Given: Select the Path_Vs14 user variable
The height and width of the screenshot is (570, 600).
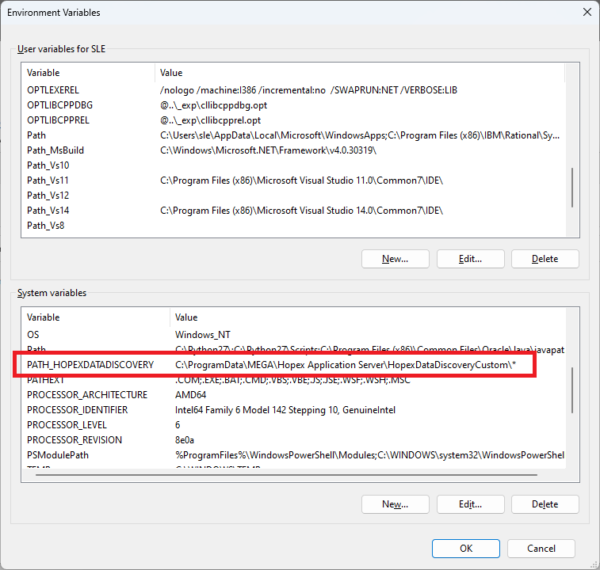Looking at the screenshot, I should 48,211.
